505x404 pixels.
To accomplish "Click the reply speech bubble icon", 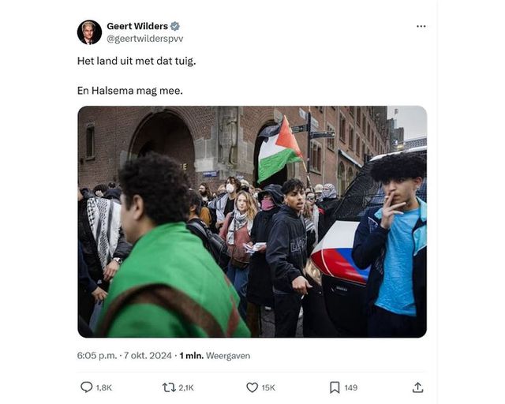I will click(86, 387).
